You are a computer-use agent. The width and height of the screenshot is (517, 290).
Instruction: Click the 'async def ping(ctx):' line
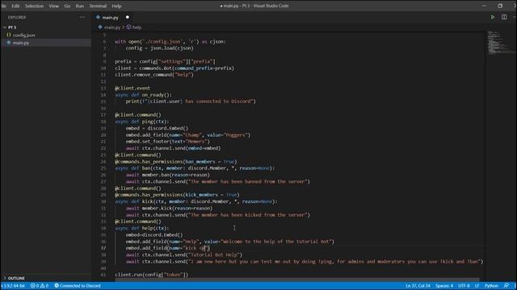142,122
